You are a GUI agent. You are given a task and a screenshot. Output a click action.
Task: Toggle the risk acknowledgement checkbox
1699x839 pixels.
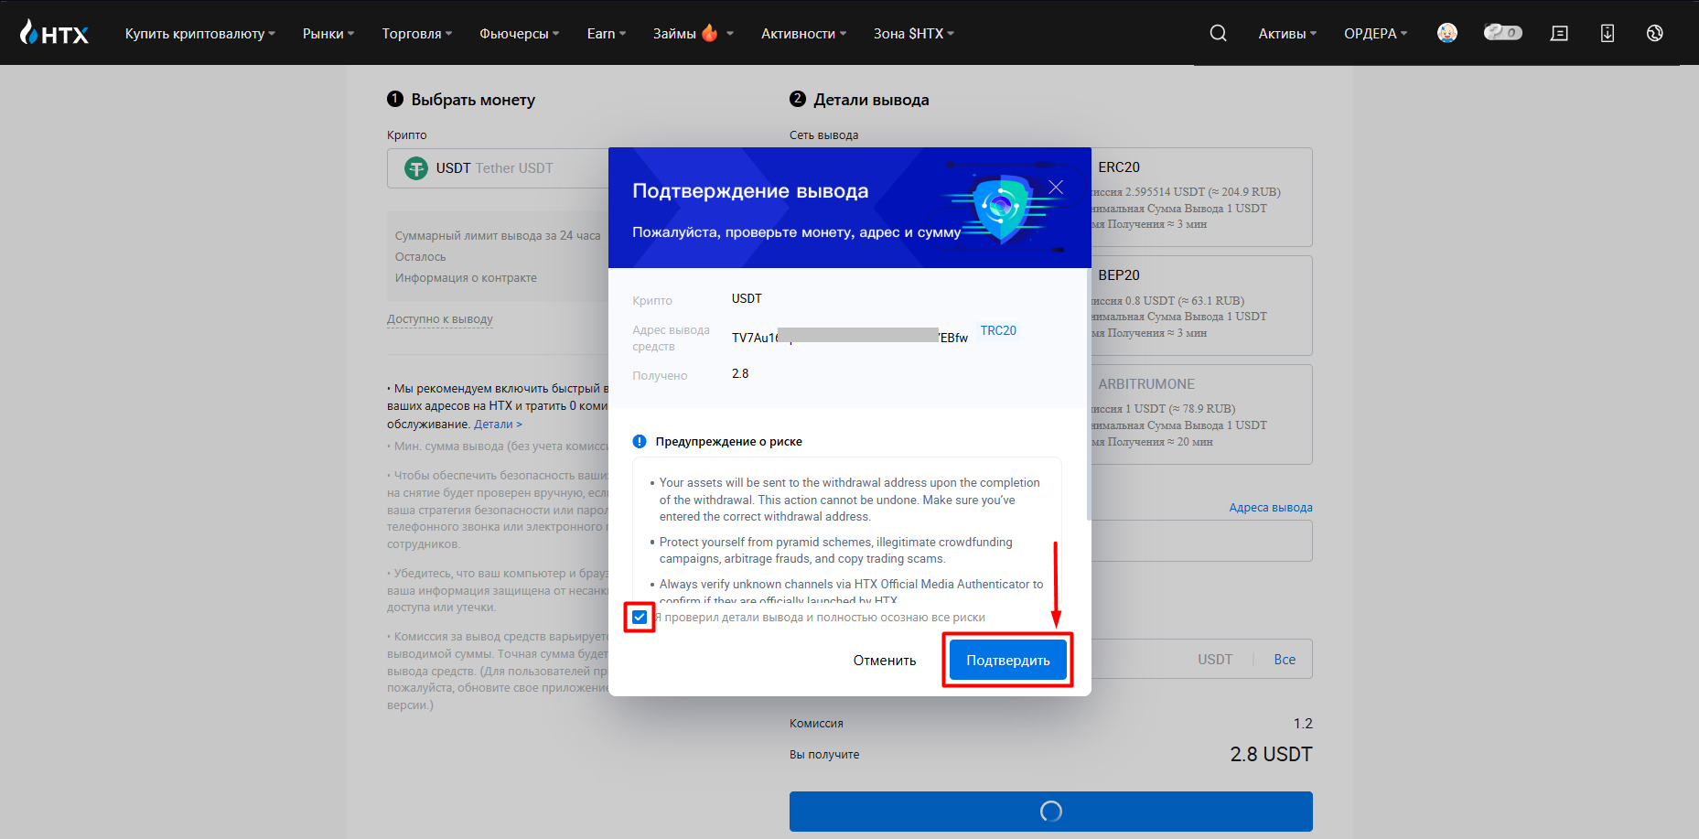(640, 617)
